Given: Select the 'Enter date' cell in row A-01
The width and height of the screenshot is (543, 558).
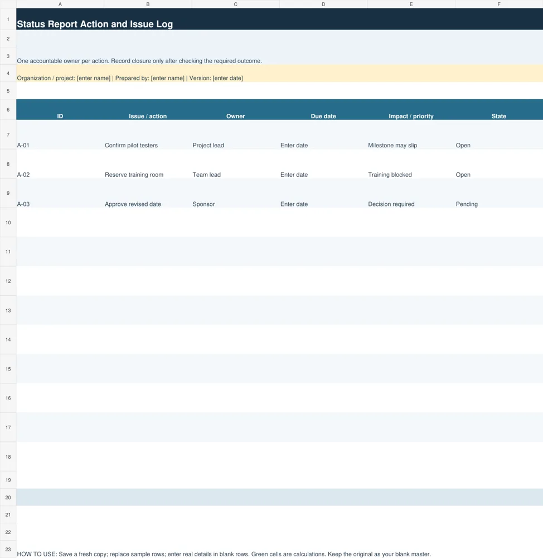Looking at the screenshot, I should (x=323, y=134).
